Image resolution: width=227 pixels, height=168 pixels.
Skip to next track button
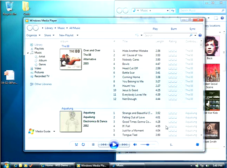124,145
